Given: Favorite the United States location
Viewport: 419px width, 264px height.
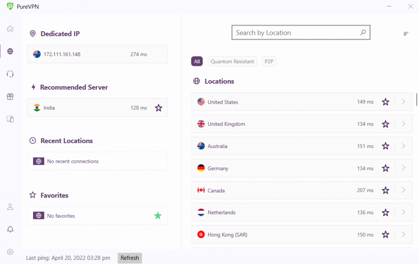Looking at the screenshot, I should click(x=385, y=102).
